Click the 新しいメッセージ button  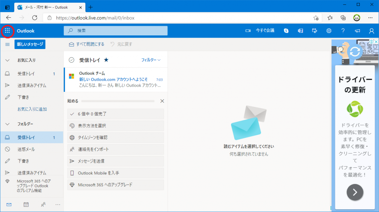point(30,44)
